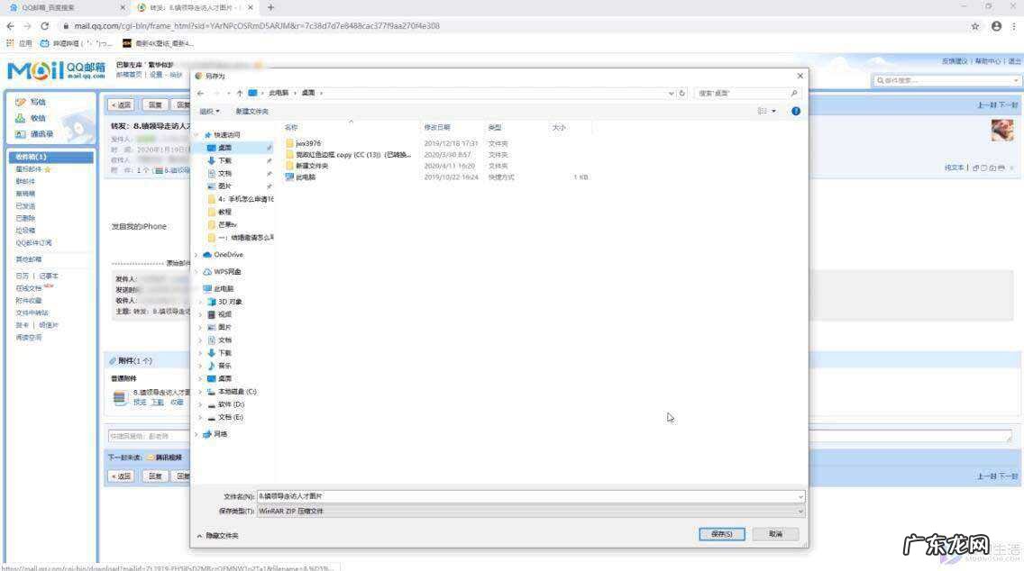1024x571 pixels.
Task: Click the search box in Save As dialog
Action: tap(746, 93)
